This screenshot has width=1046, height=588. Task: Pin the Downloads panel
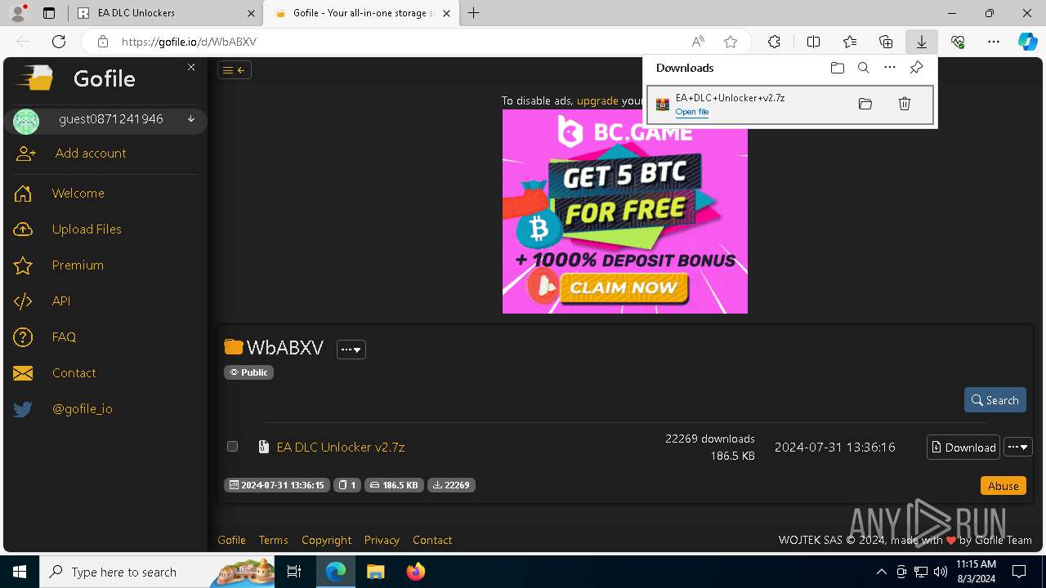(916, 68)
